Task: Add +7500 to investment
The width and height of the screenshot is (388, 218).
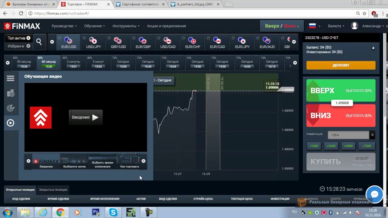Action: pos(367,146)
